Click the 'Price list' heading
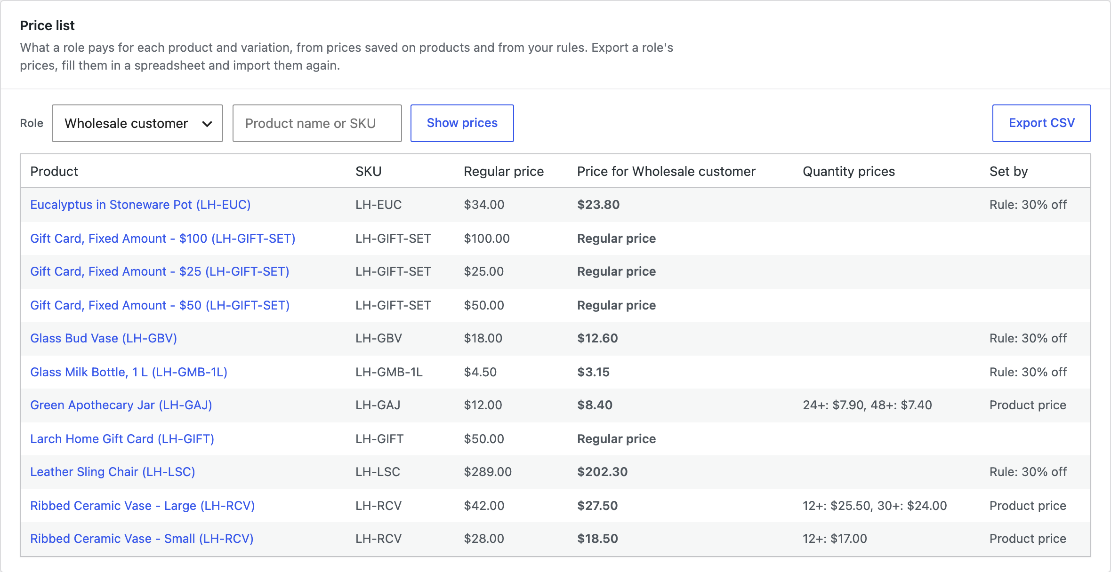1111x572 pixels. 47,25
